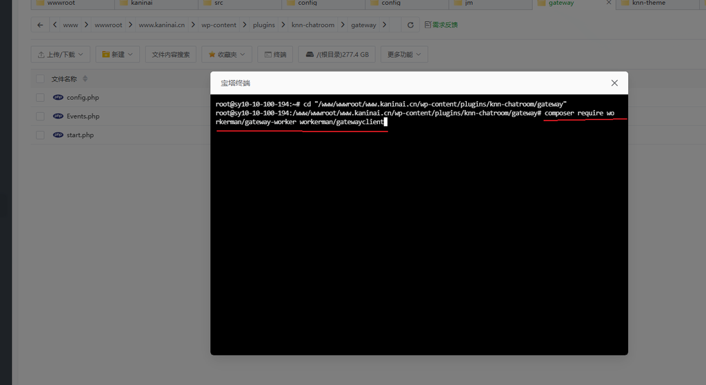The height and width of the screenshot is (385, 706).
Task: Open the Events.php file
Action: 83,116
